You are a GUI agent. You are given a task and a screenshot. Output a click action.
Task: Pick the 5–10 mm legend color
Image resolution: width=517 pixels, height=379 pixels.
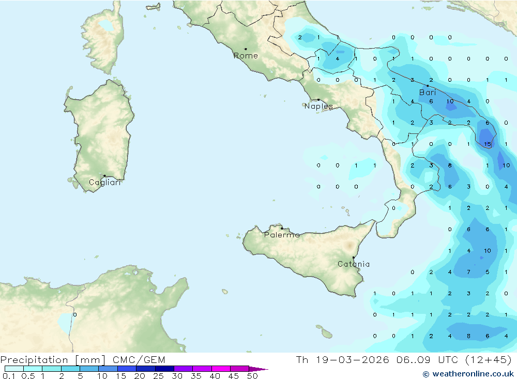point(89,369)
